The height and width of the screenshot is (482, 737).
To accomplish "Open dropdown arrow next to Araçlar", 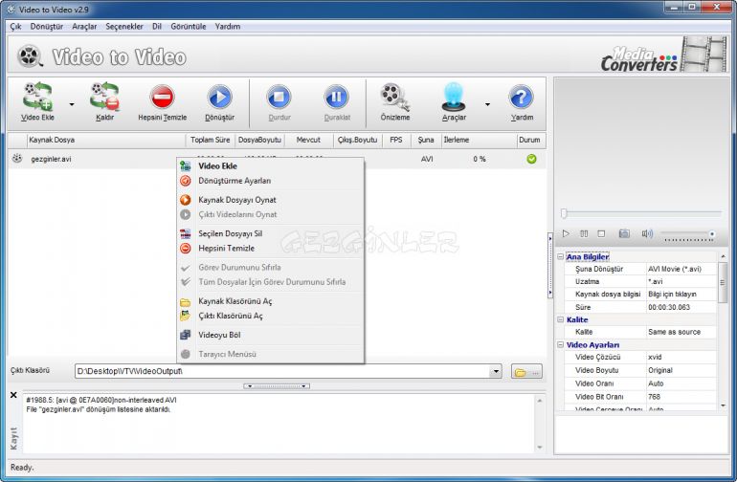I will pos(487,104).
